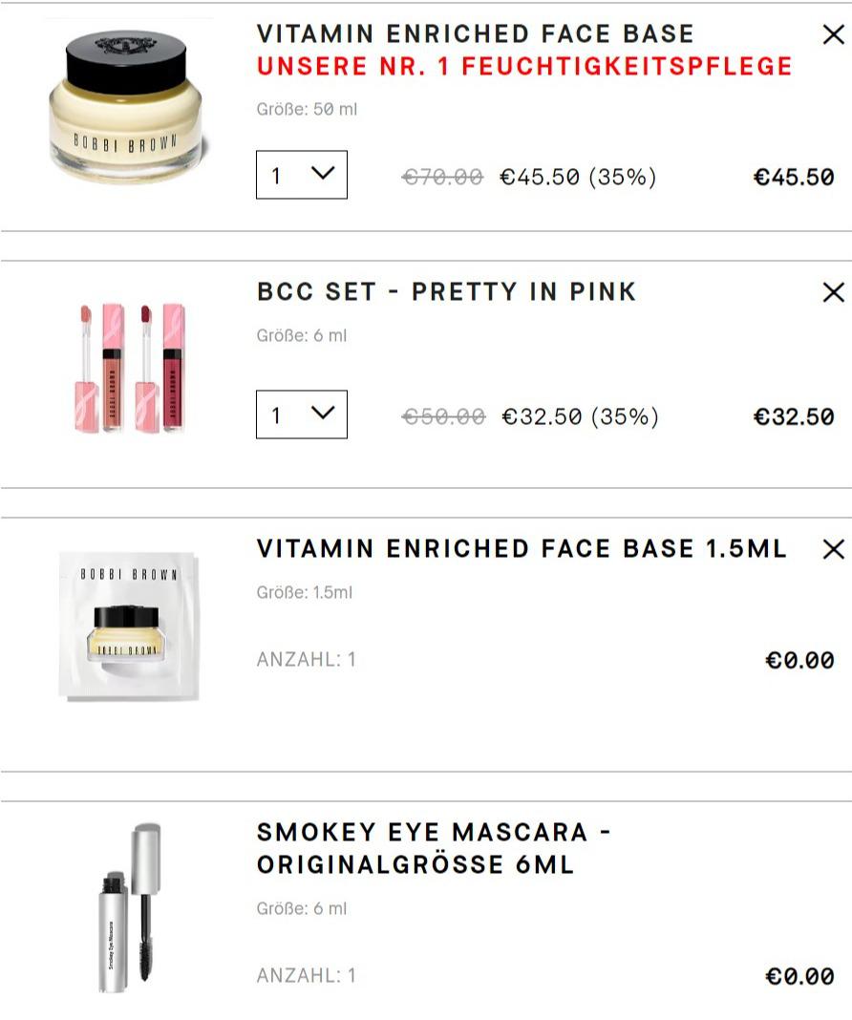Remove the Face Base 1.5ML sample
The height and width of the screenshot is (1020, 852).
click(833, 549)
